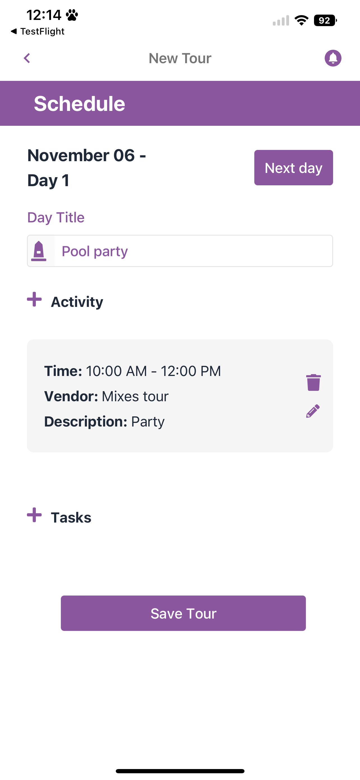Tap the home indicator bar

180,771
